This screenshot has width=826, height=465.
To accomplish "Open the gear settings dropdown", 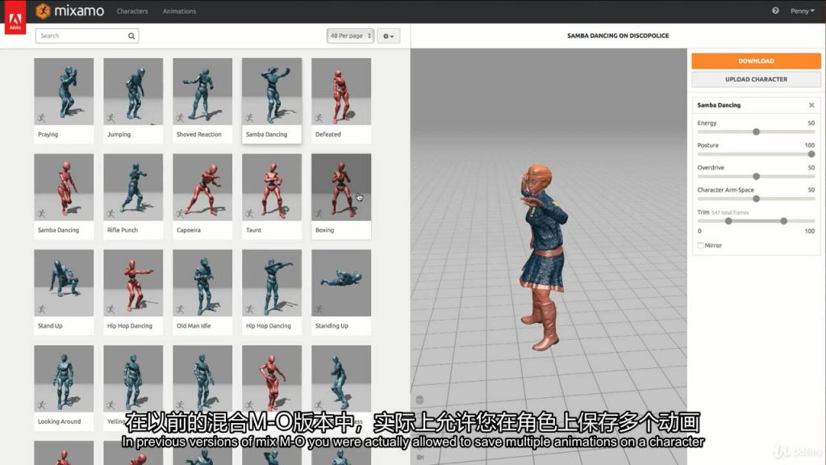I will [388, 36].
